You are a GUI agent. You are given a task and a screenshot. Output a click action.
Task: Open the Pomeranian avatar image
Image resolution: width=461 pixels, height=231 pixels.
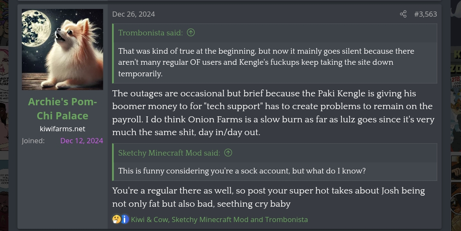click(62, 49)
